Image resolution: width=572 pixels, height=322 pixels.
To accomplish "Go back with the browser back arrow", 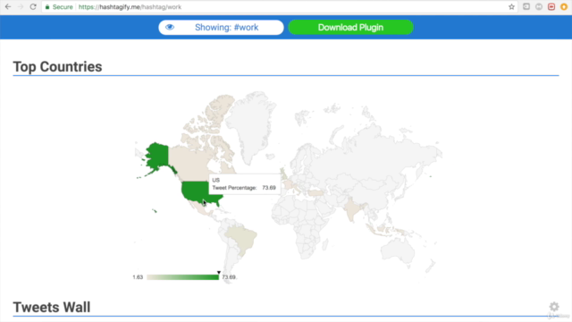I will 8,7.
